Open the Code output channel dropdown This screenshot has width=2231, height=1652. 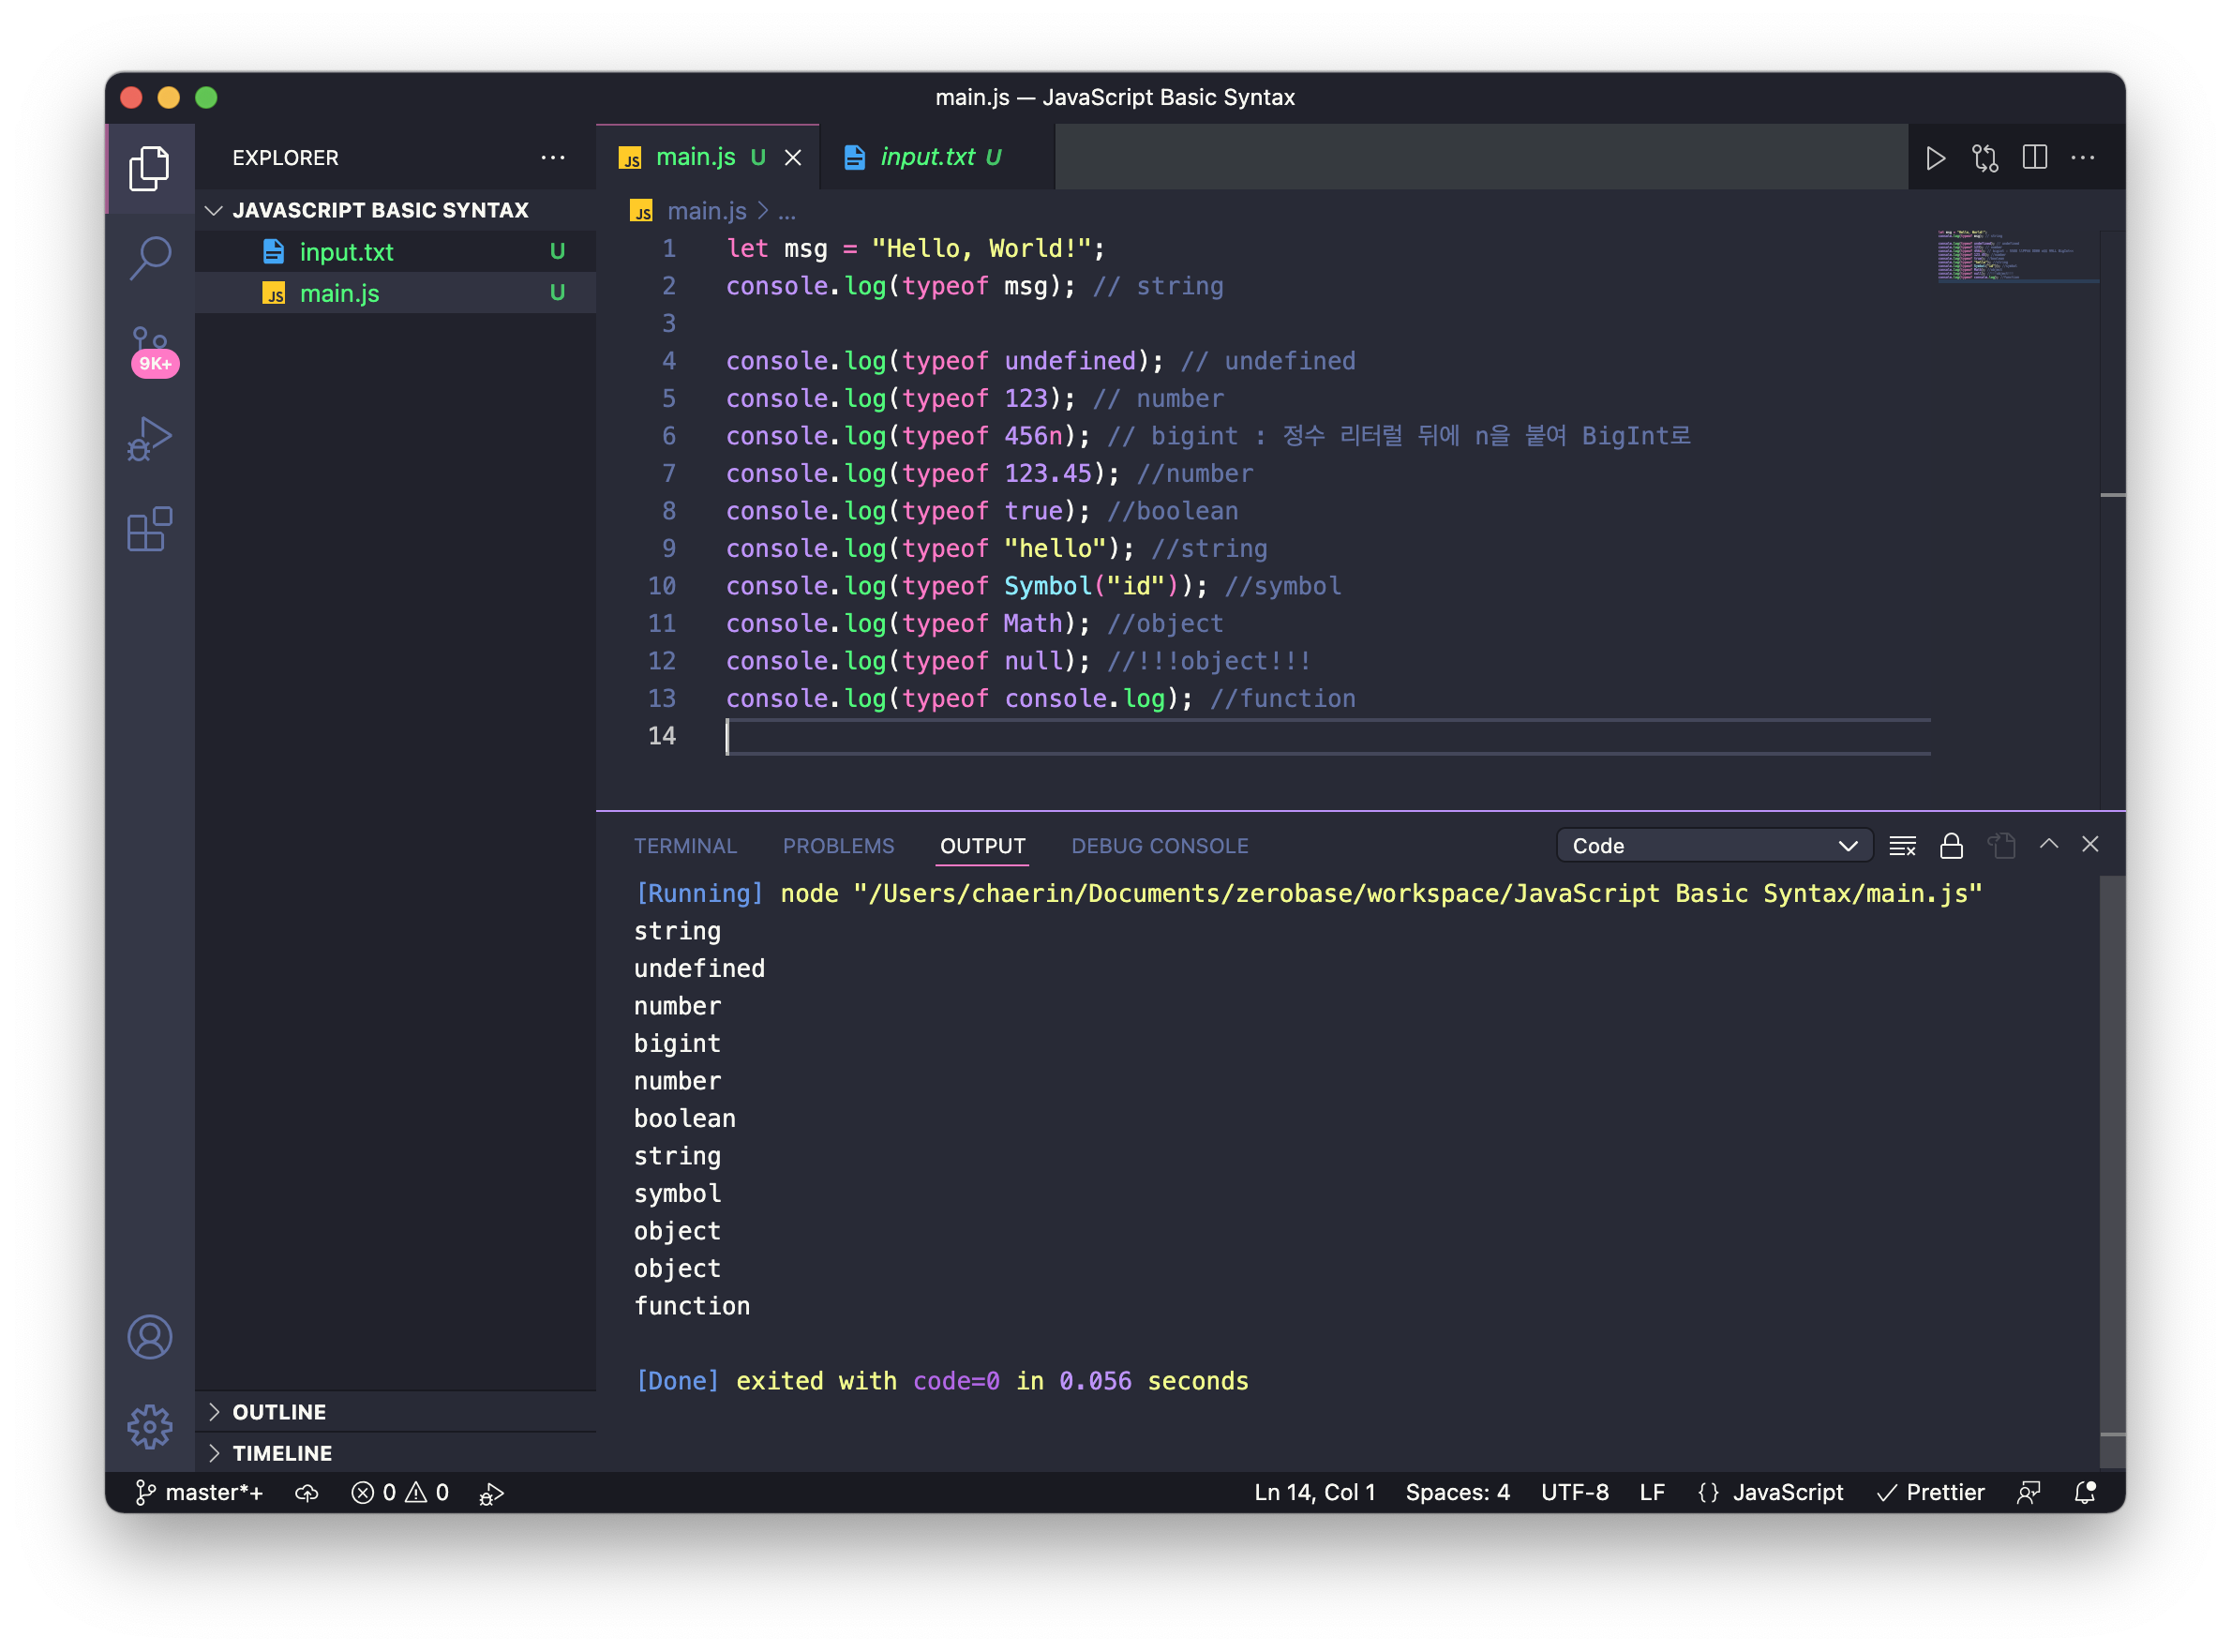[x=1714, y=846]
